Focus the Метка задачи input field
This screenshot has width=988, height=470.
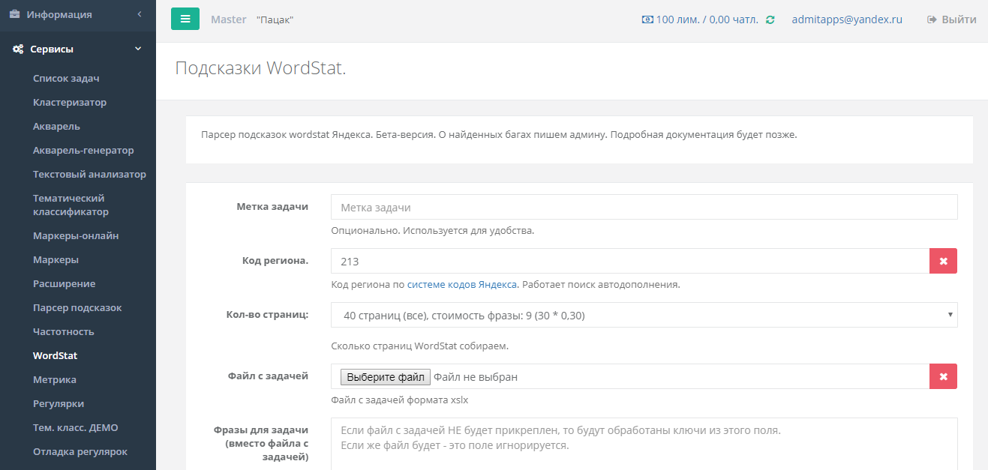pos(644,208)
